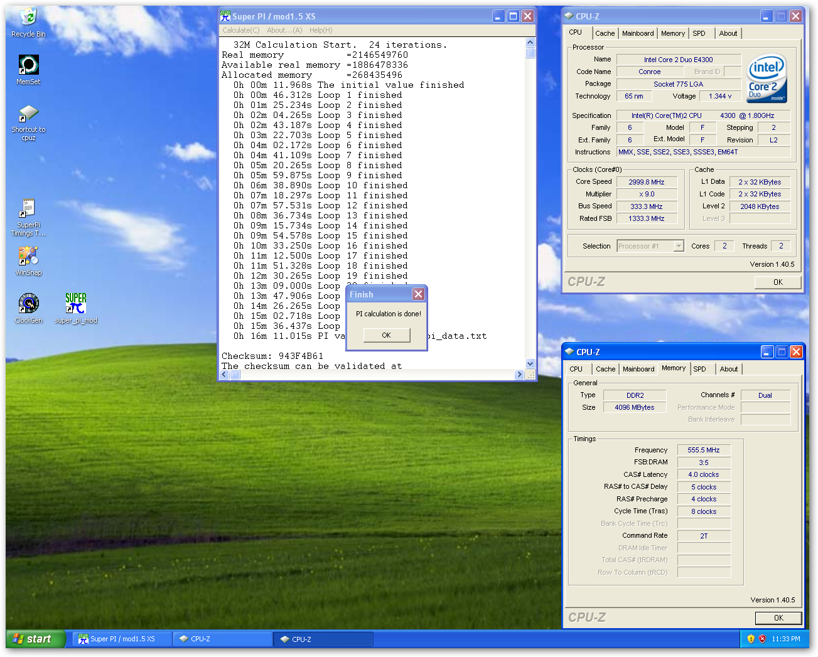Viewport: 818px width, 657px height.
Task: Click the Intel Core 2 Duo logo
Action: [x=767, y=79]
